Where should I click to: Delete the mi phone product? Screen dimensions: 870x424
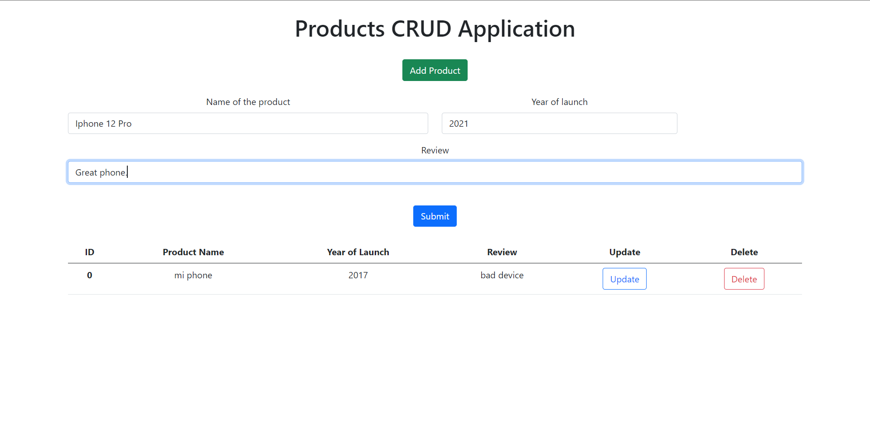pyautogui.click(x=744, y=279)
